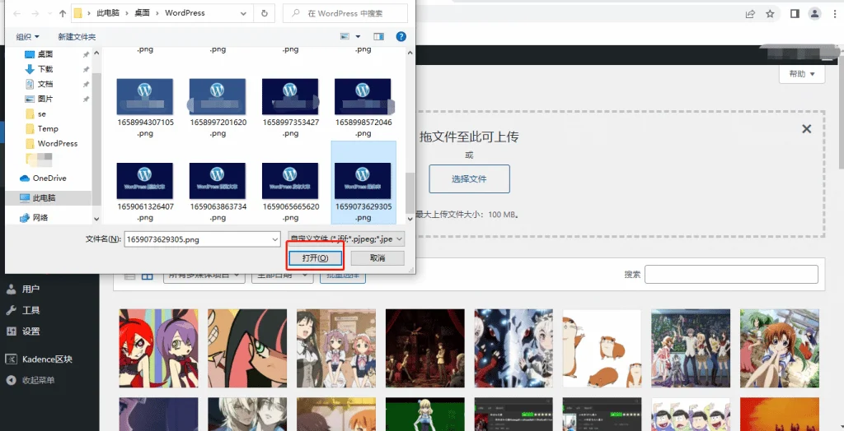Select file 1658998572046.png
Screen dimensions: 844x431
pyautogui.click(x=363, y=108)
